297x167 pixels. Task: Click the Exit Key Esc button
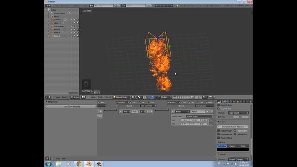(241, 117)
